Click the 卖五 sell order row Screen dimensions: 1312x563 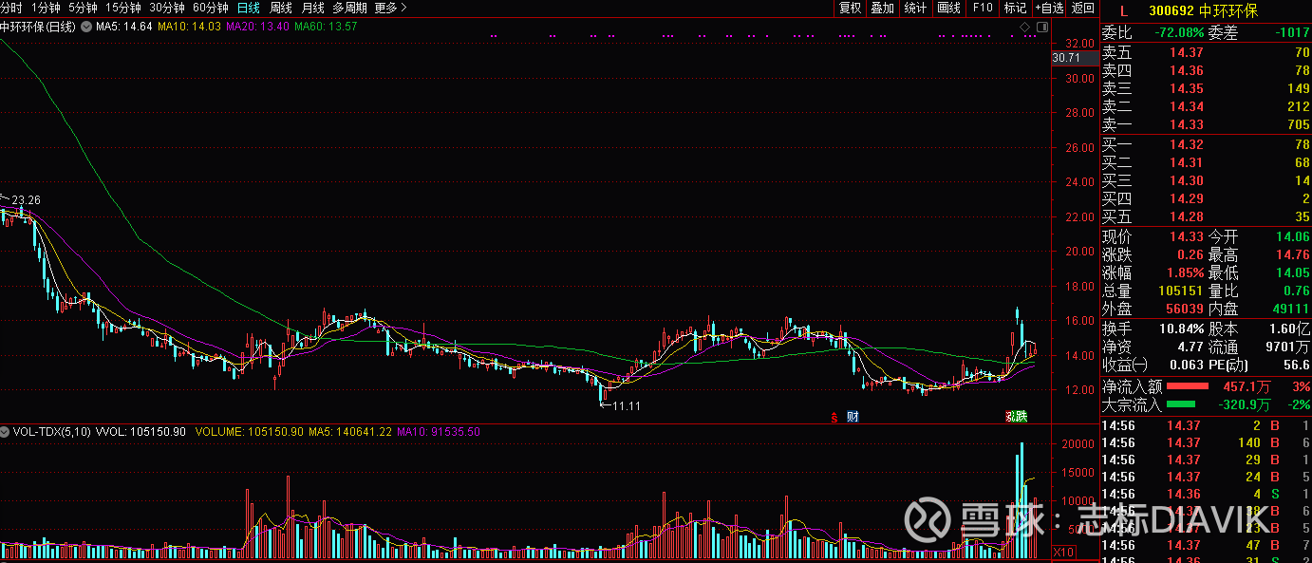tap(1206, 52)
